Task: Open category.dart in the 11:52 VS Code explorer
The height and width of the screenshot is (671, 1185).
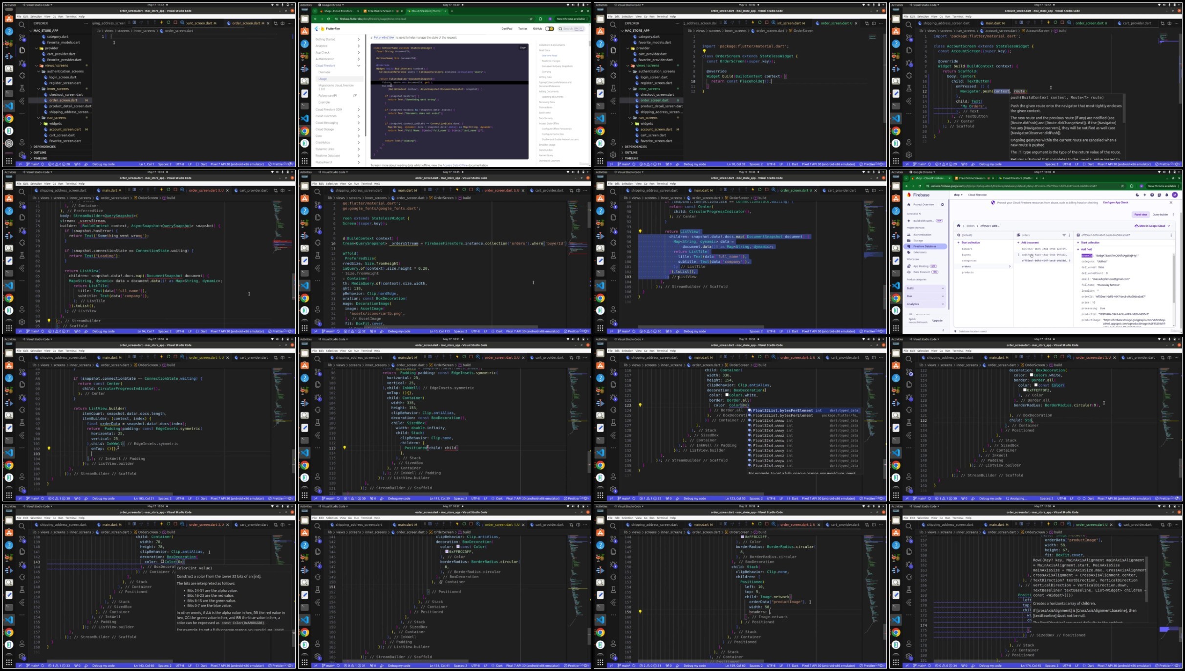Action: tap(58, 37)
